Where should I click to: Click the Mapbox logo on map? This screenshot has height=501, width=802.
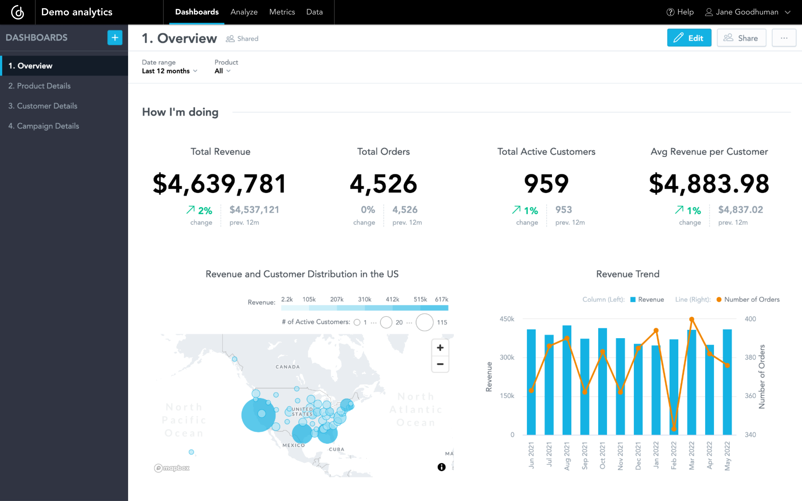(x=172, y=468)
